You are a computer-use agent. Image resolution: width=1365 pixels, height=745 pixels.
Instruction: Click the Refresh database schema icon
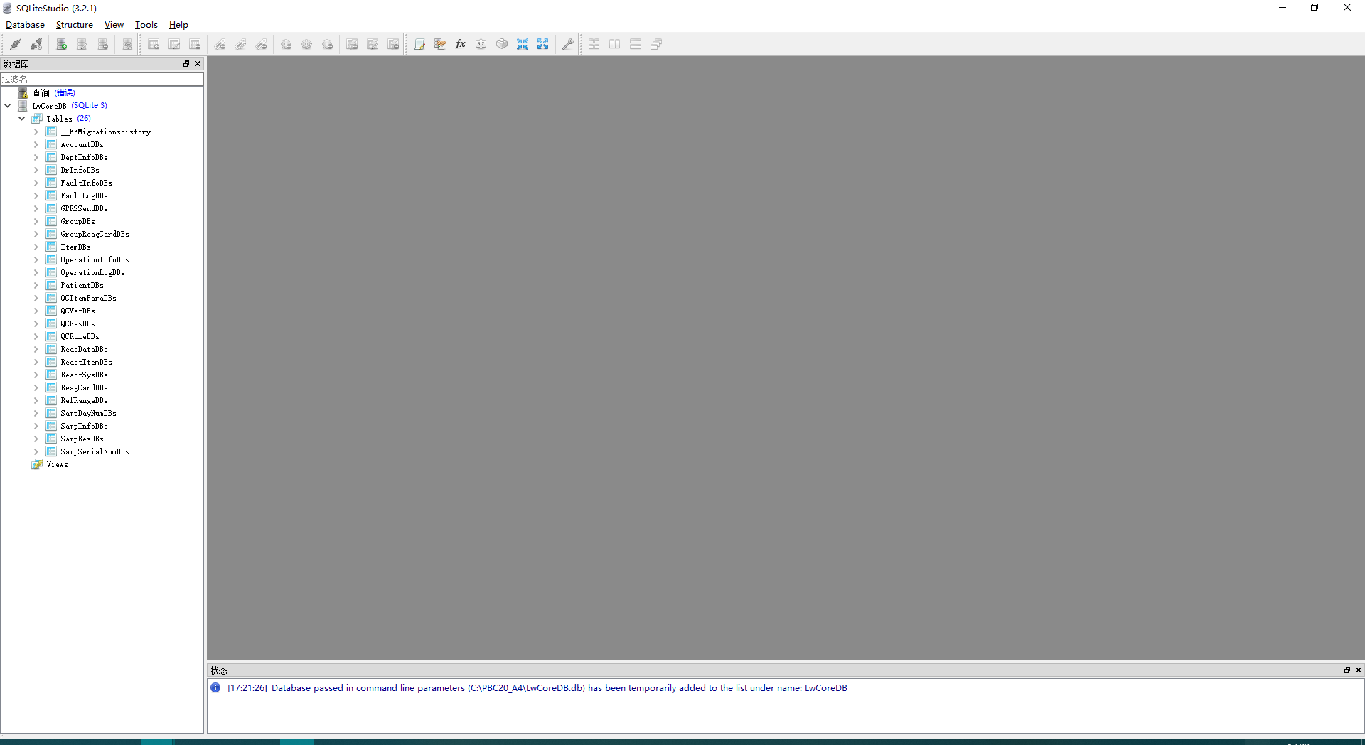coord(127,44)
